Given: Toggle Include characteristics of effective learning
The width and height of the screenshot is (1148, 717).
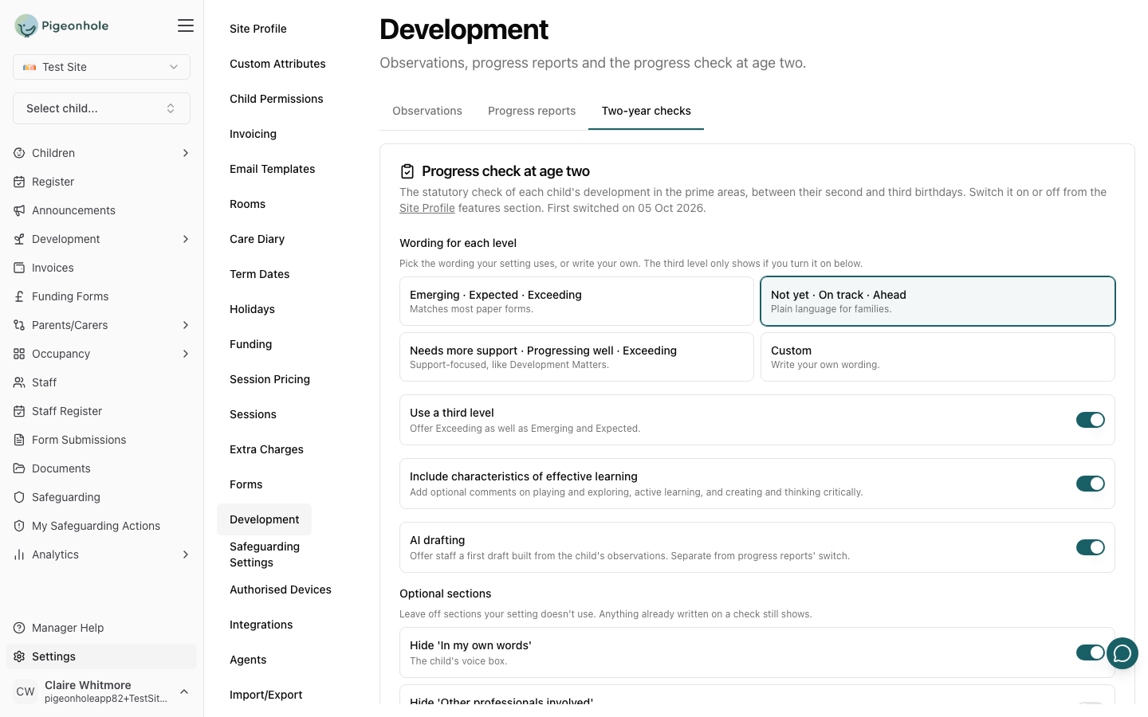Looking at the screenshot, I should point(1091,484).
